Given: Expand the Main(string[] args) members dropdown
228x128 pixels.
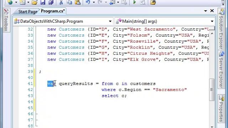Looking at the screenshot, I should click(212, 21).
